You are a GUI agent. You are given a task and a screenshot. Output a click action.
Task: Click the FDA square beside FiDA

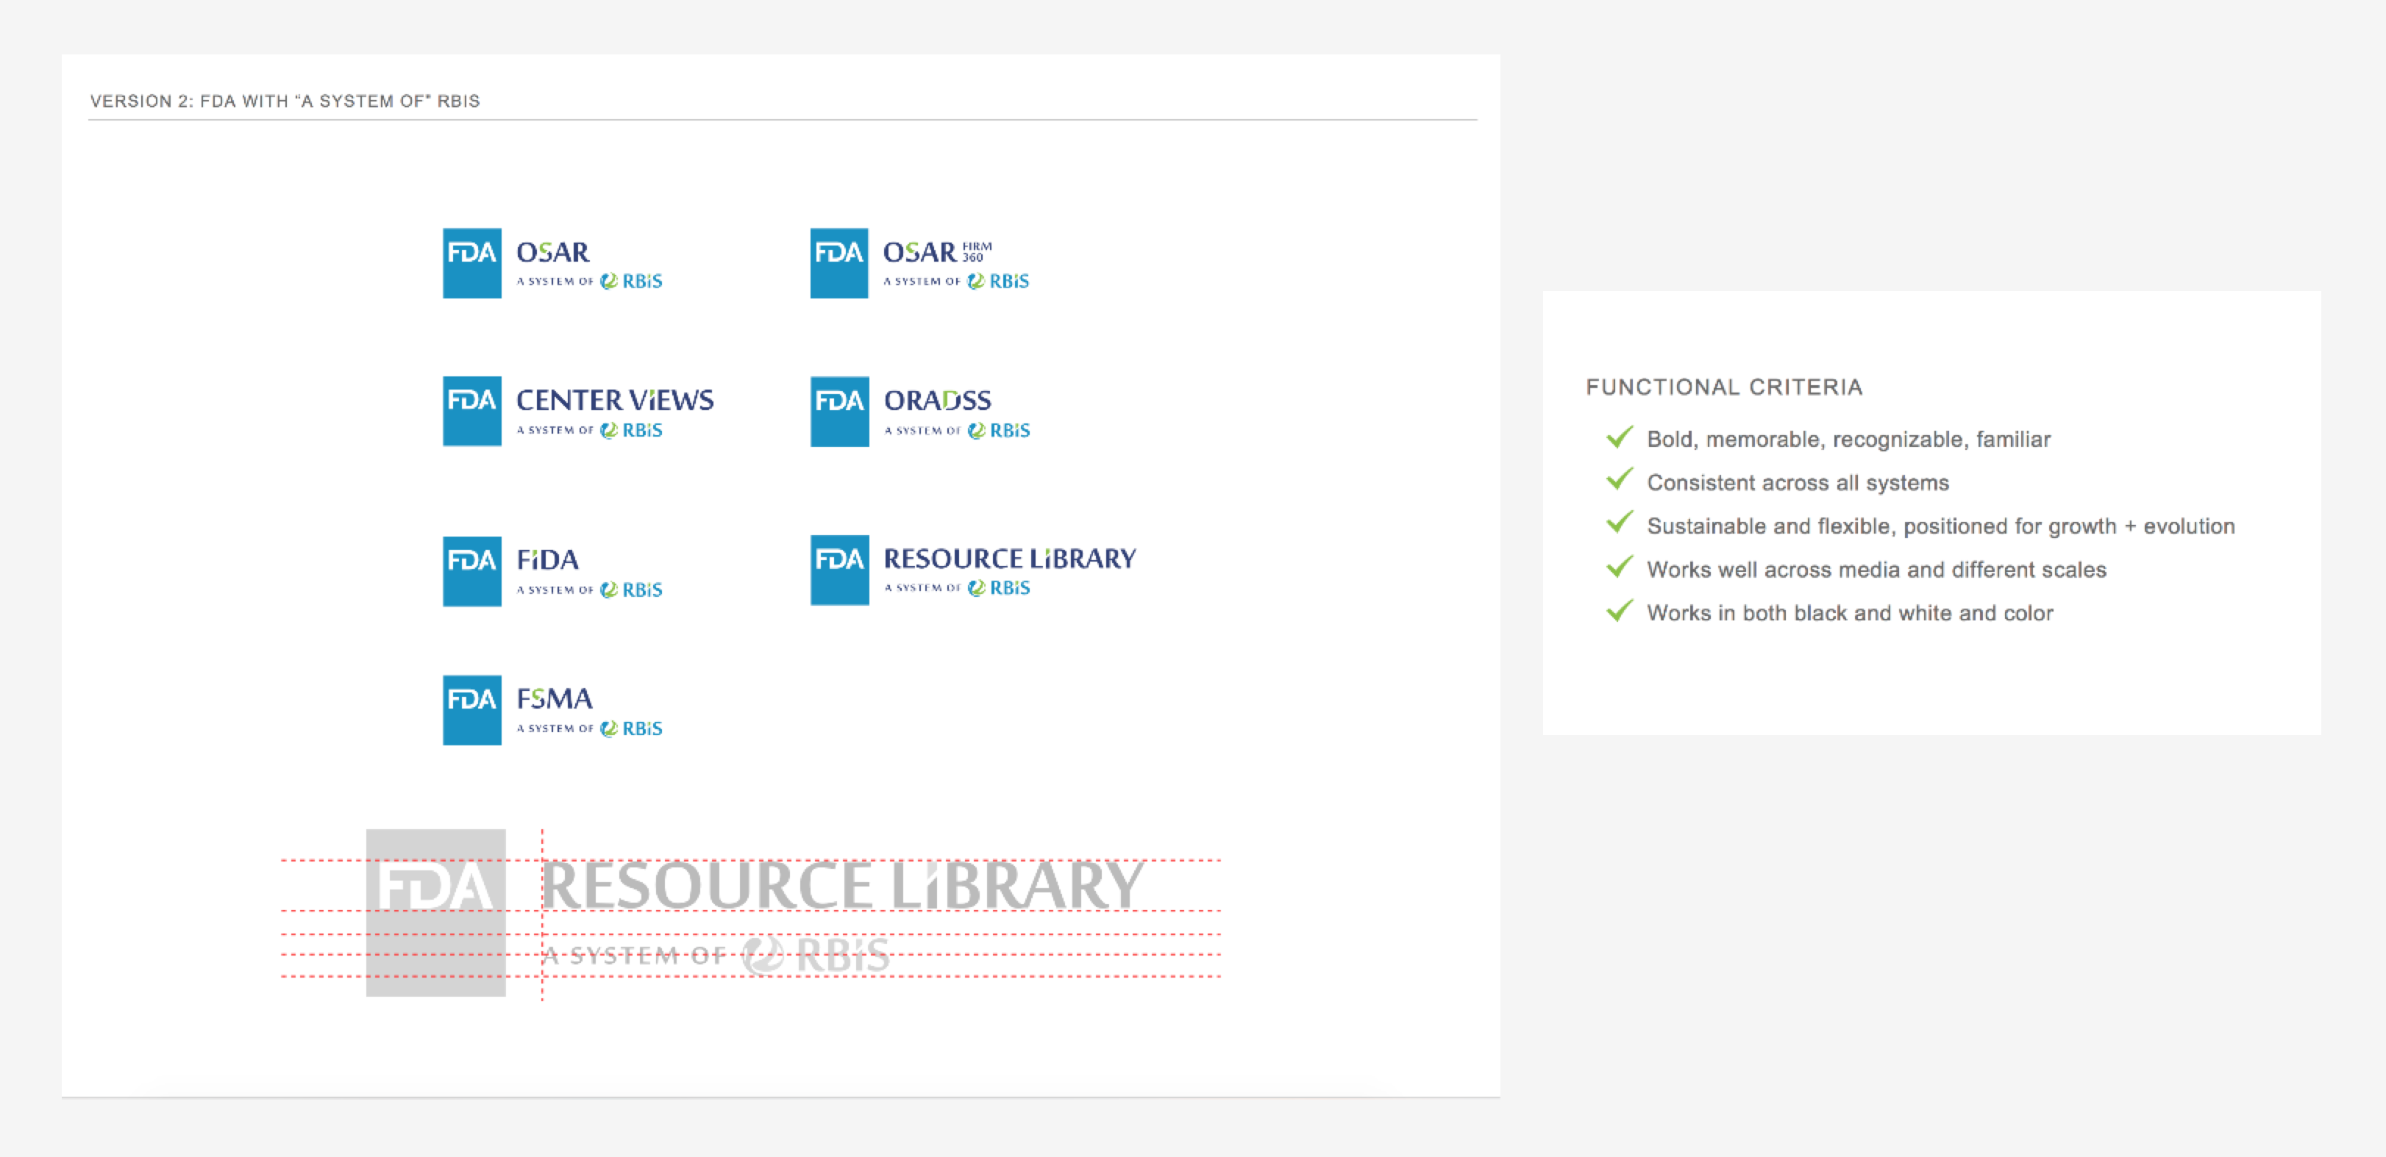point(471,571)
